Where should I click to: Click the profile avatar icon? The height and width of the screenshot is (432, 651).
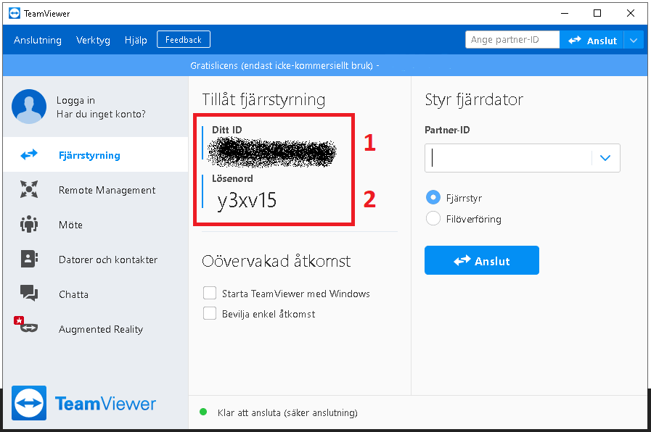pyautogui.click(x=29, y=107)
